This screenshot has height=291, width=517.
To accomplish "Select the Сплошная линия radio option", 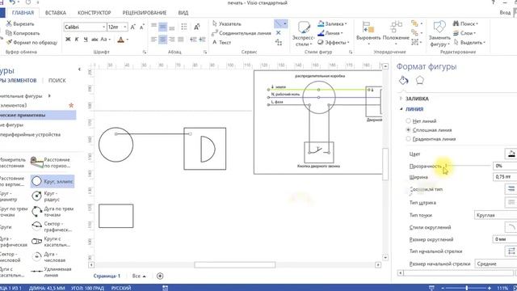I will (x=408, y=130).
